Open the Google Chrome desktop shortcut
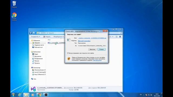The image size is (173, 97). [14, 17]
